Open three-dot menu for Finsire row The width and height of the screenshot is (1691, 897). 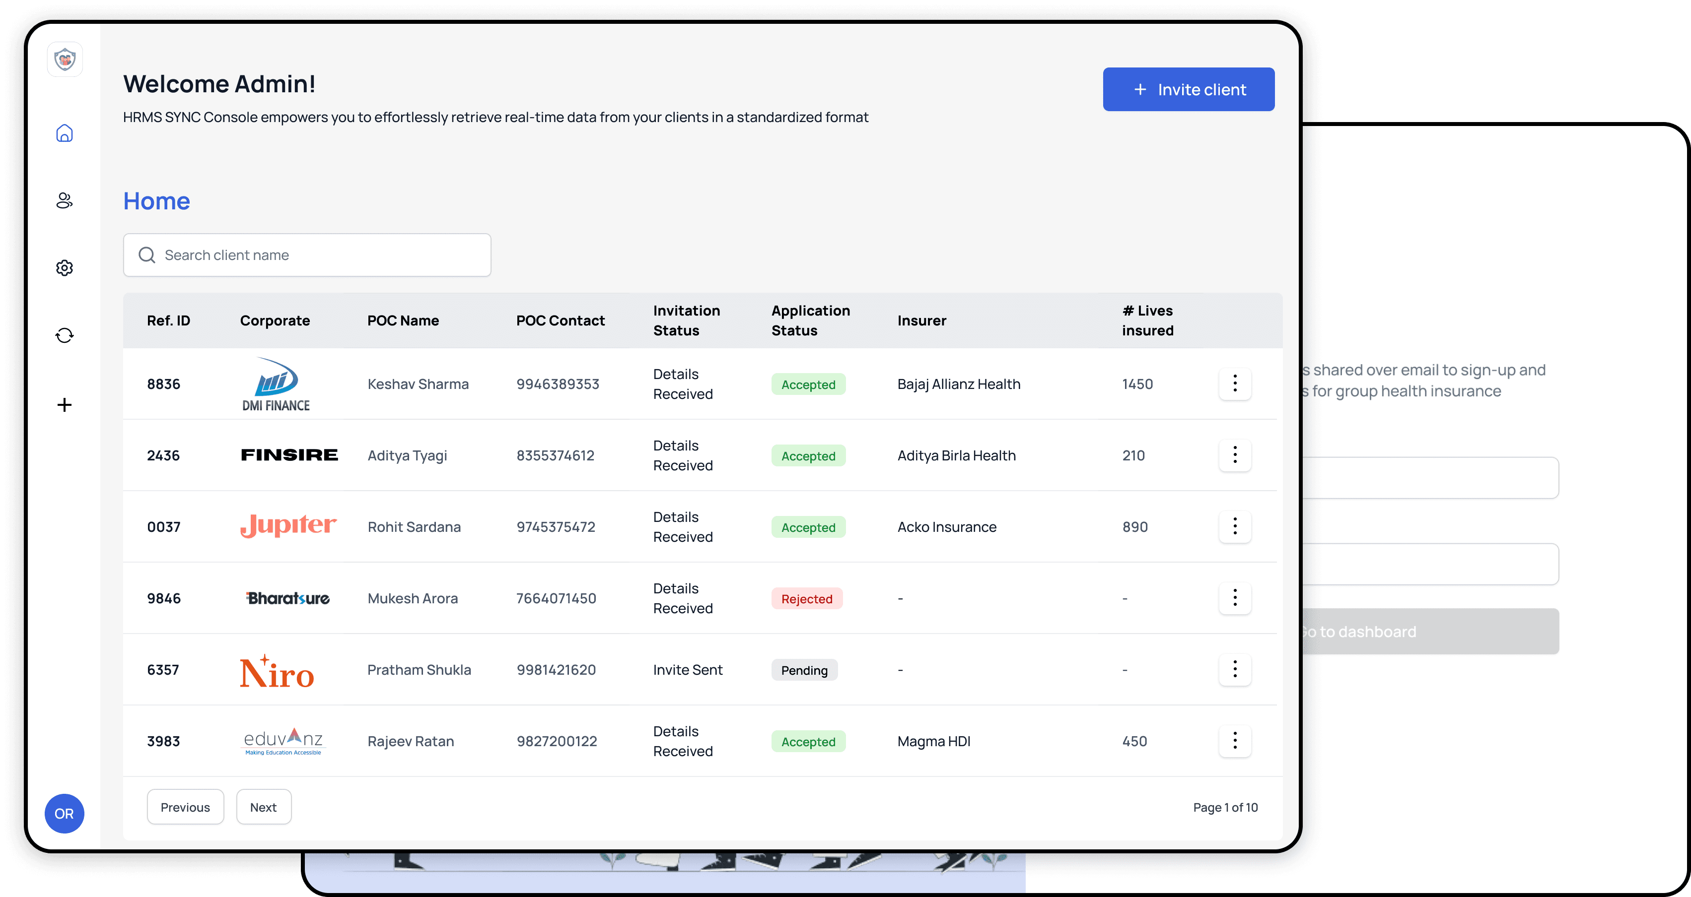(1235, 455)
